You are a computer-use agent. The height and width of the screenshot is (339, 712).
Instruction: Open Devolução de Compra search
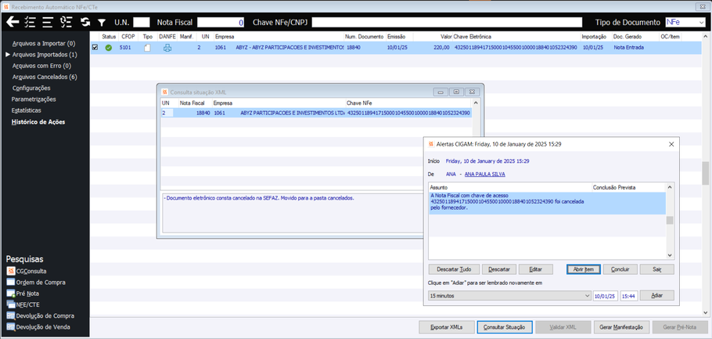click(x=41, y=316)
